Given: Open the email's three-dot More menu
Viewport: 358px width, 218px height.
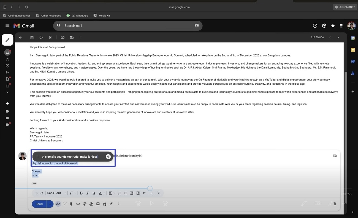Looking at the screenshot, I should [80, 37].
